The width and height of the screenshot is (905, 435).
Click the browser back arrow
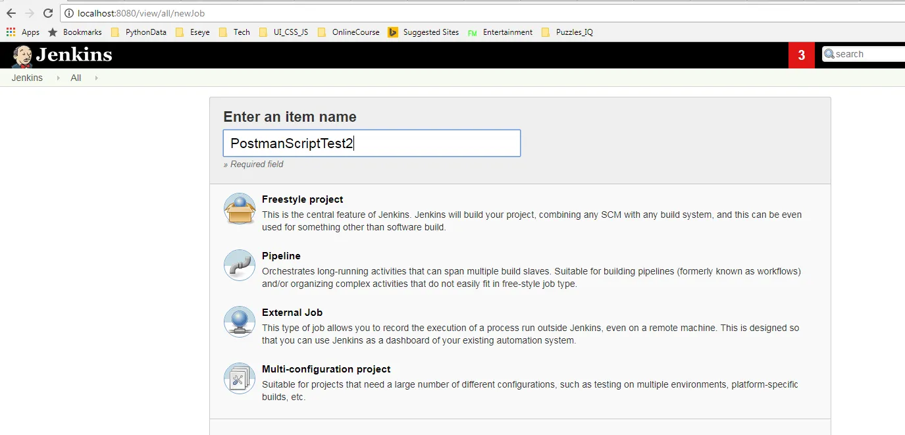pyautogui.click(x=11, y=13)
